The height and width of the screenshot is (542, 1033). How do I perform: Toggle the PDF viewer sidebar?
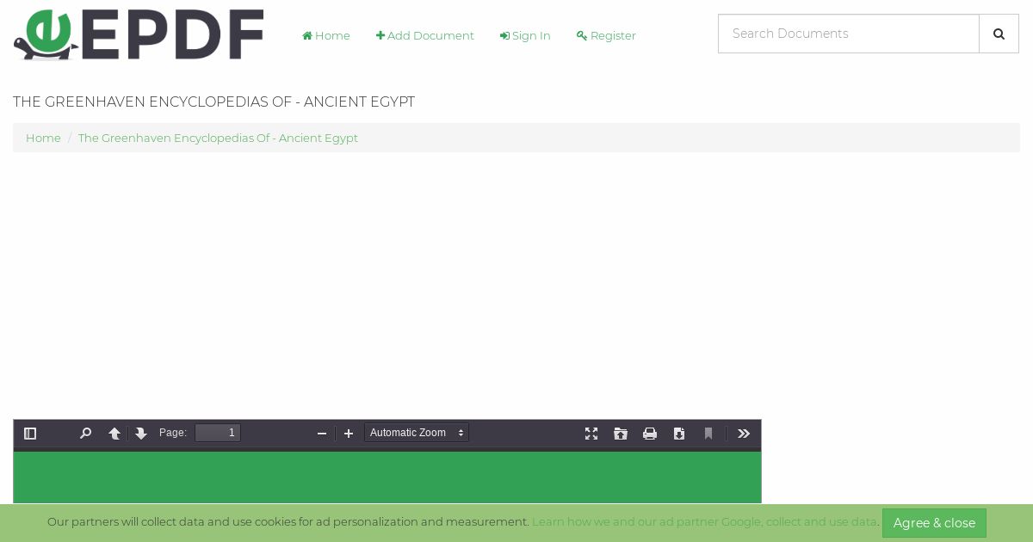pyautogui.click(x=30, y=434)
